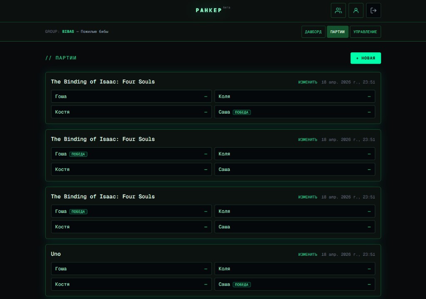The image size is (426, 299).
Task: Select the Костя row in Uno game
Action: pos(131,284)
